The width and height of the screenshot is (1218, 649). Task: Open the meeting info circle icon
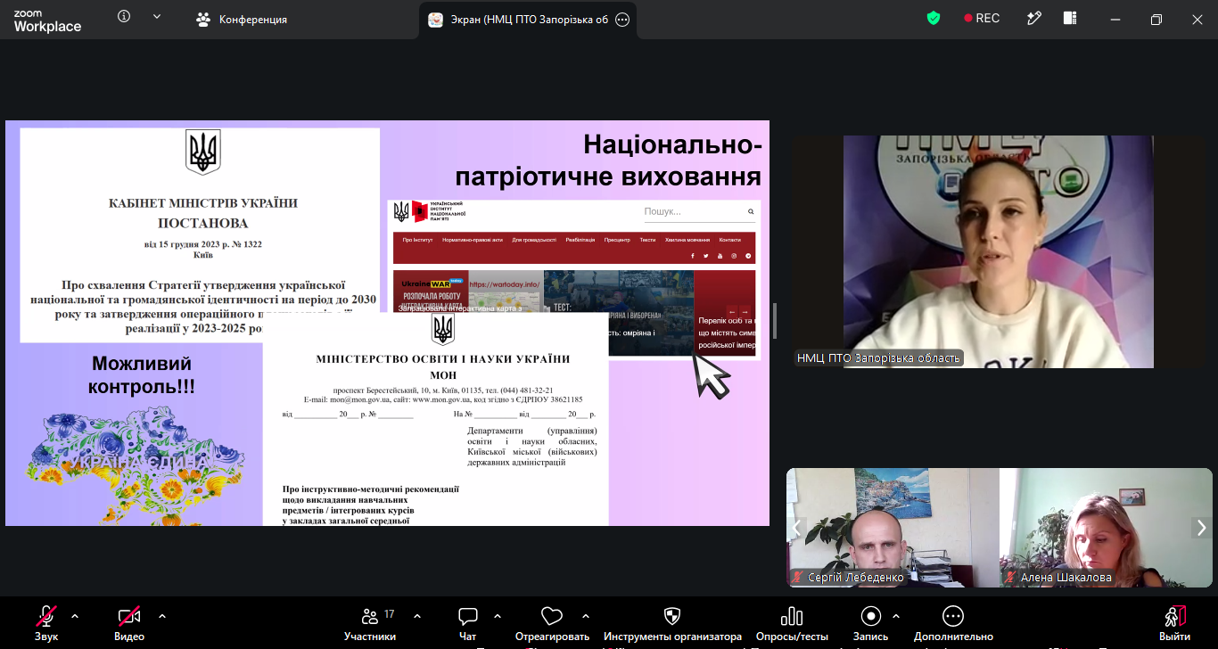click(x=124, y=17)
